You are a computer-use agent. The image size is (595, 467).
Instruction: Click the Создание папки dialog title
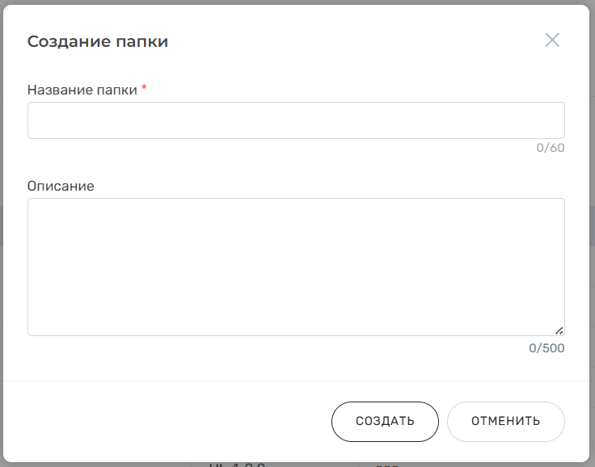[98, 41]
